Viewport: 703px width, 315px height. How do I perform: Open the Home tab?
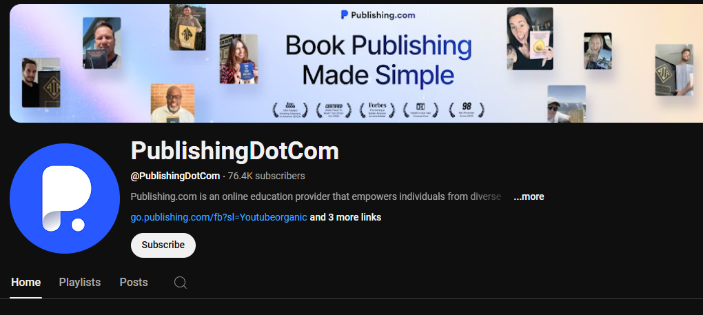pos(26,283)
